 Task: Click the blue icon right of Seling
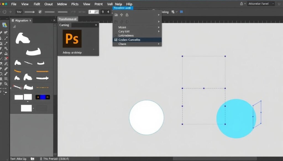181,12
